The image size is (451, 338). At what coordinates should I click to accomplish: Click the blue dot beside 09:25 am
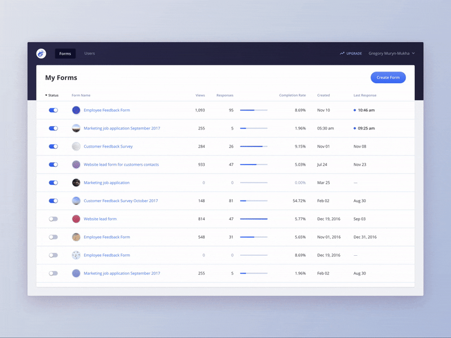(x=355, y=128)
